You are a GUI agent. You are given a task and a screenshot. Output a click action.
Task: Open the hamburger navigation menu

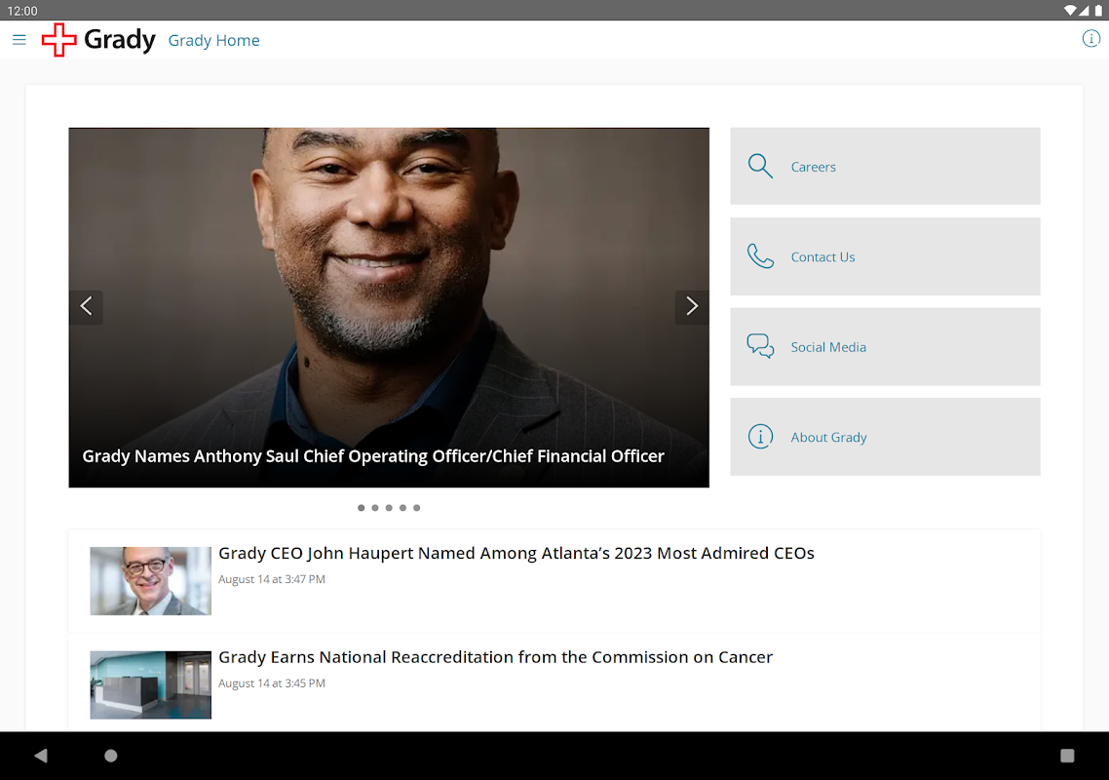[x=19, y=40]
